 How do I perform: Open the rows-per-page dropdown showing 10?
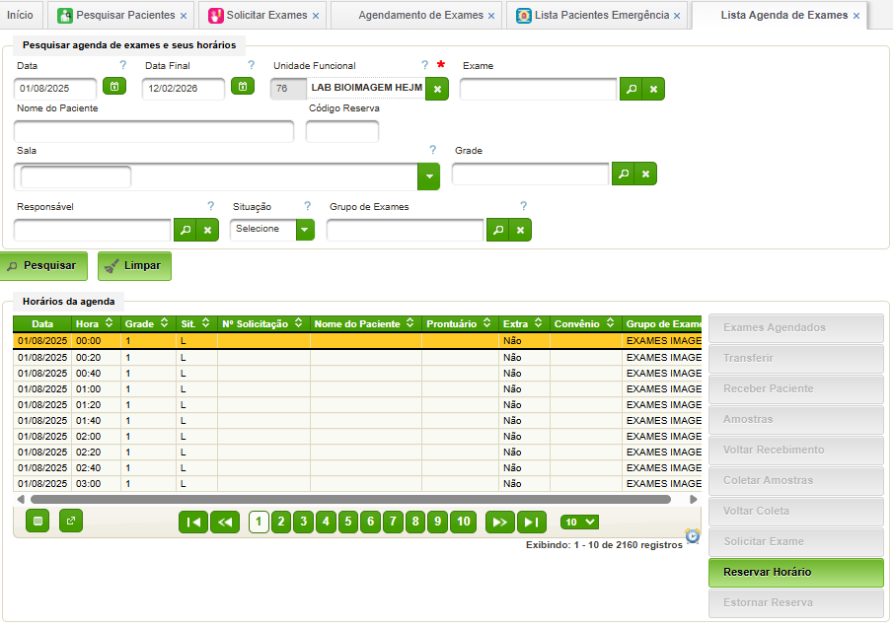[579, 522]
